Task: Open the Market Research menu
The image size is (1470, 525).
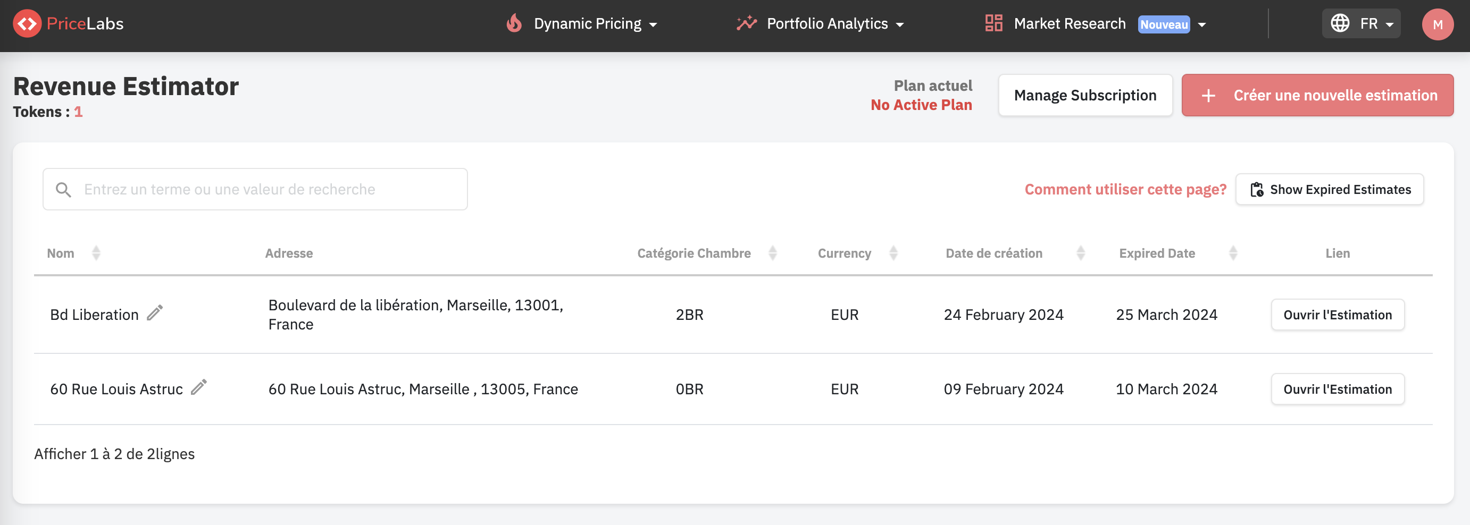Action: pos(1096,24)
